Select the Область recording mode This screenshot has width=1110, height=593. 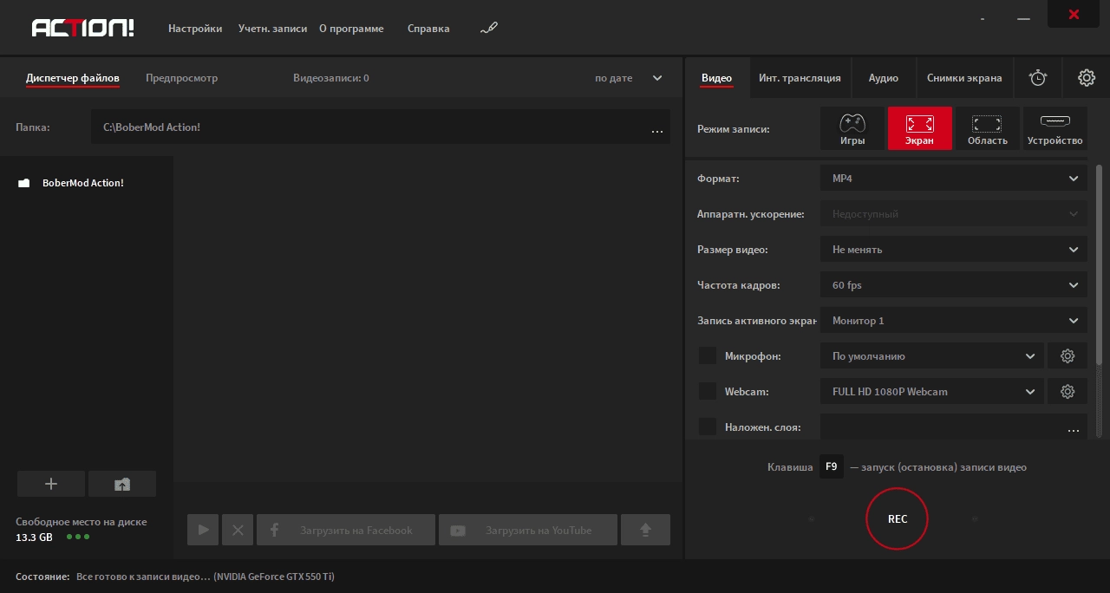988,128
